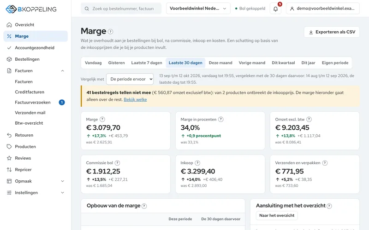This screenshot has width=369, height=230.
Task: Click help icon on Marge in procenten card
Action: (221, 119)
